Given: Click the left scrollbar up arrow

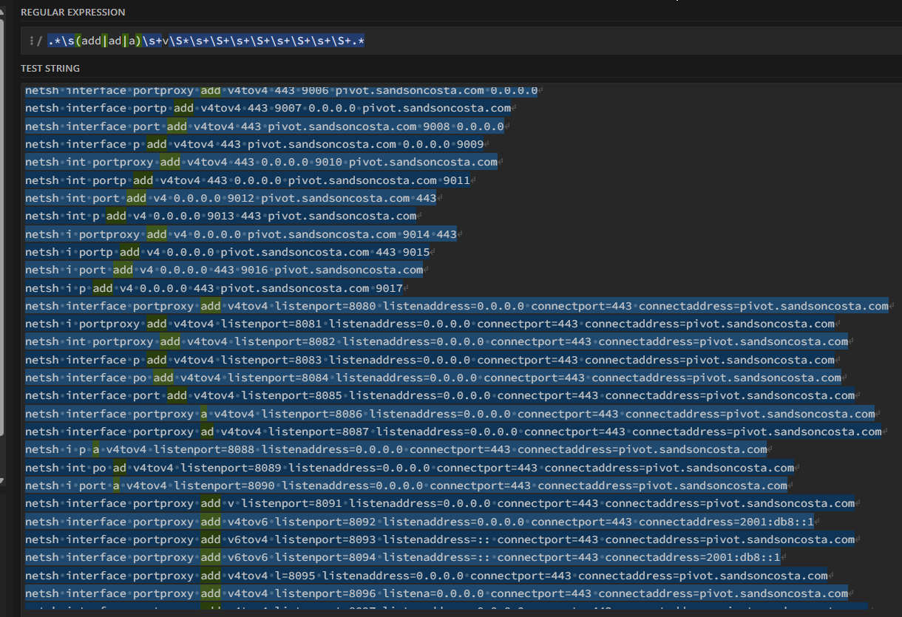Looking at the screenshot, I should coord(2,10).
